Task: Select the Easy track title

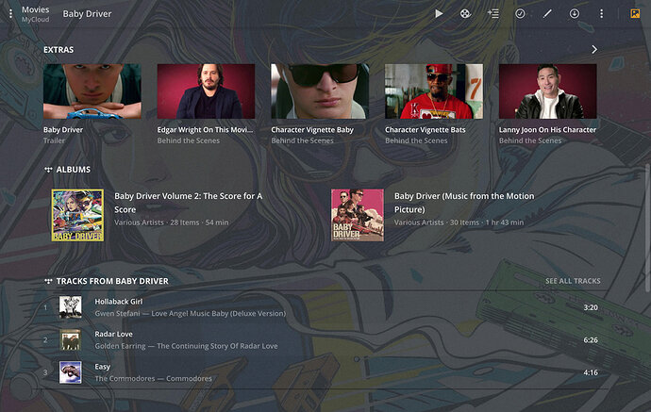Action: click(102, 367)
